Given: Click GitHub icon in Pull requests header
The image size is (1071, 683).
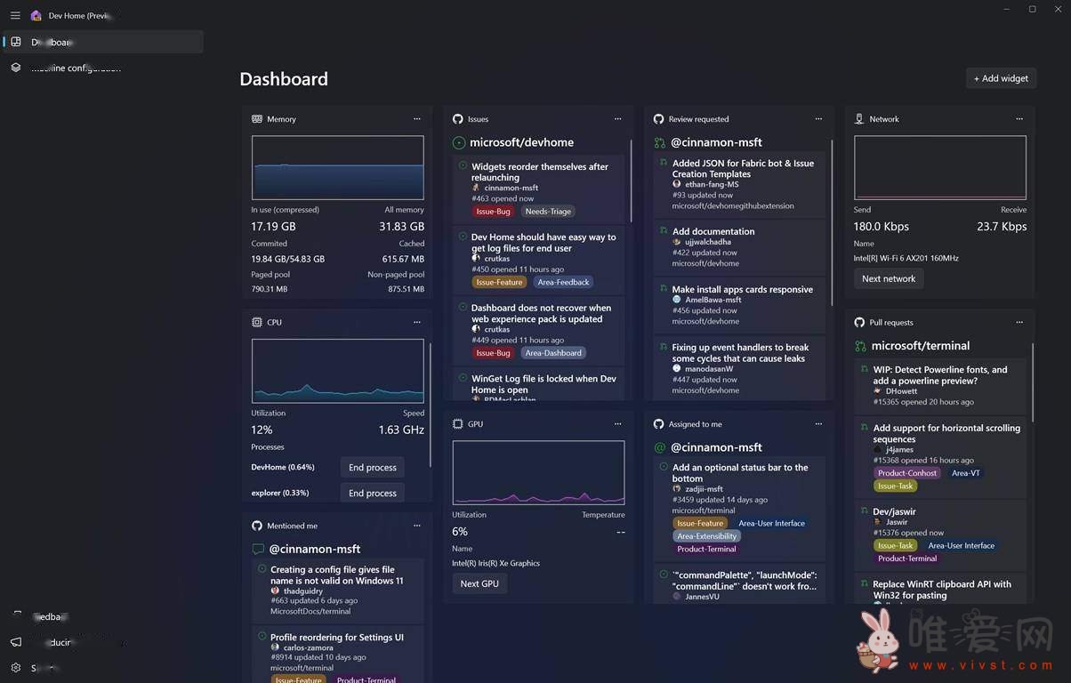Looking at the screenshot, I should 859,322.
